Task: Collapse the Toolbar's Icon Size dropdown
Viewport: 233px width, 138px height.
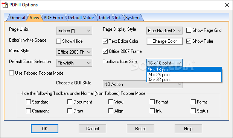Action: pos(164,63)
